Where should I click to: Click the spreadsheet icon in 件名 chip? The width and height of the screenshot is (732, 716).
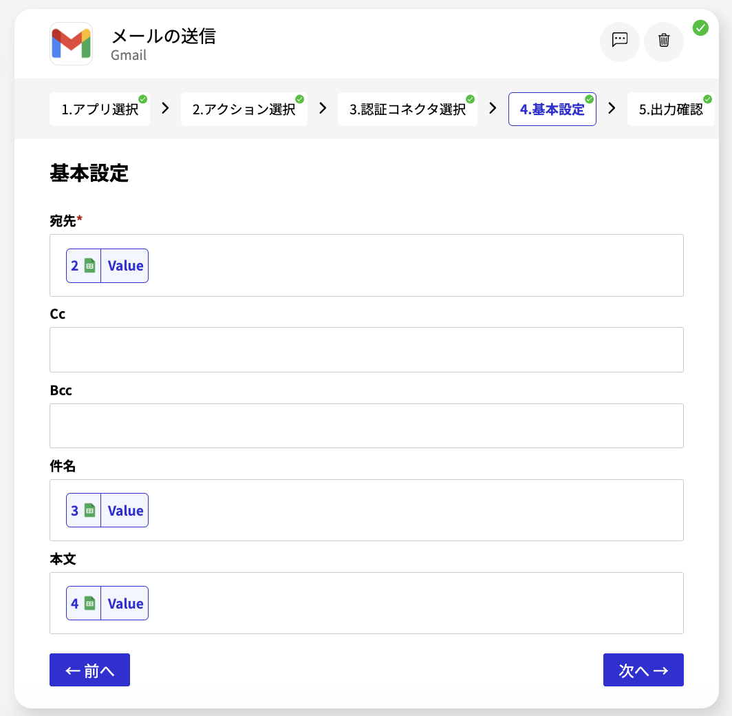tap(89, 510)
